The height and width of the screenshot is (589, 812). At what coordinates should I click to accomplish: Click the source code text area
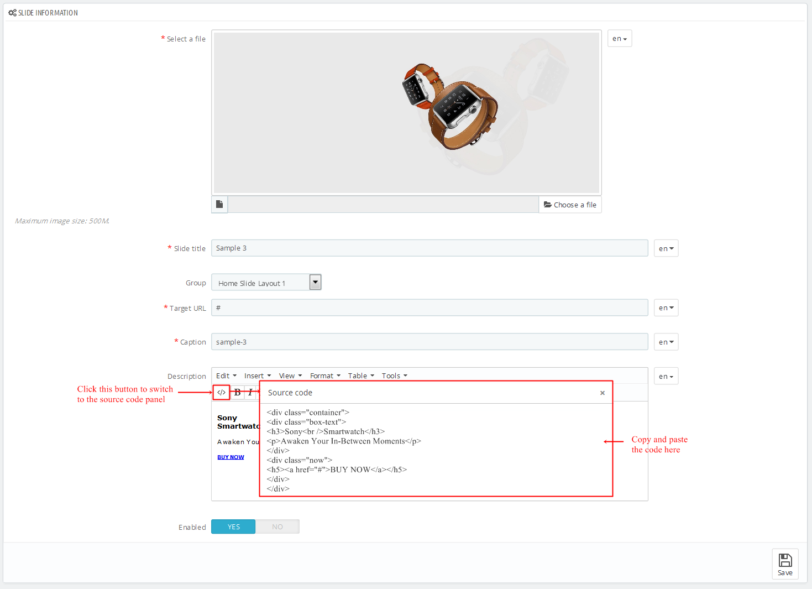tap(436, 450)
